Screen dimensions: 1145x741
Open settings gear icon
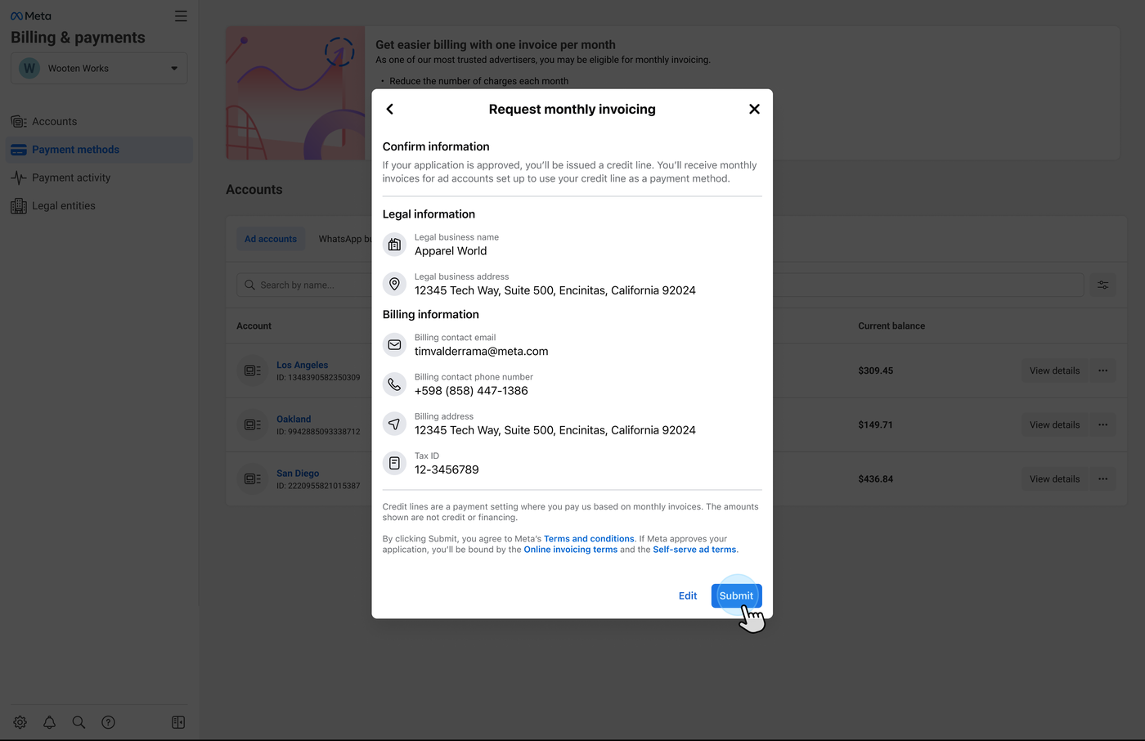tap(20, 722)
